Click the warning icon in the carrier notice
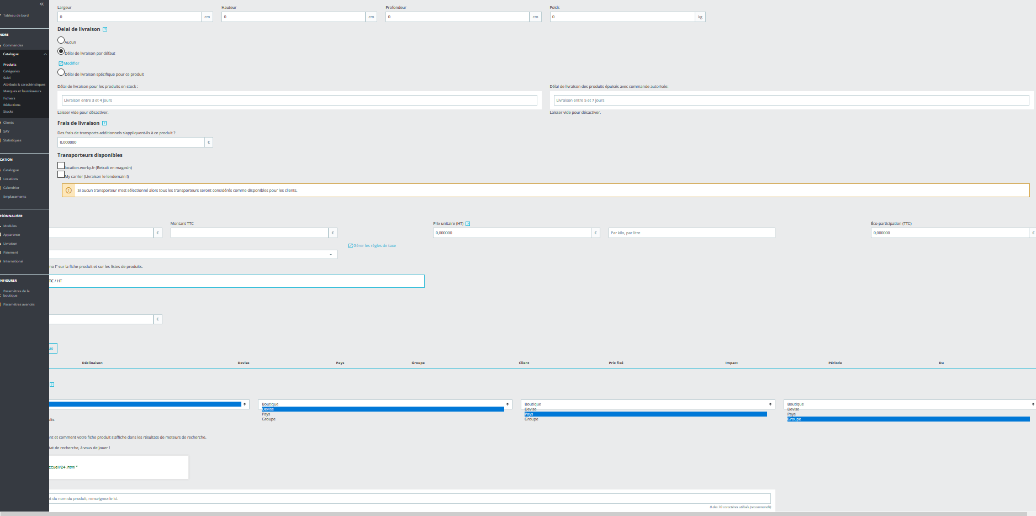Image resolution: width=1036 pixels, height=516 pixels. tap(69, 191)
